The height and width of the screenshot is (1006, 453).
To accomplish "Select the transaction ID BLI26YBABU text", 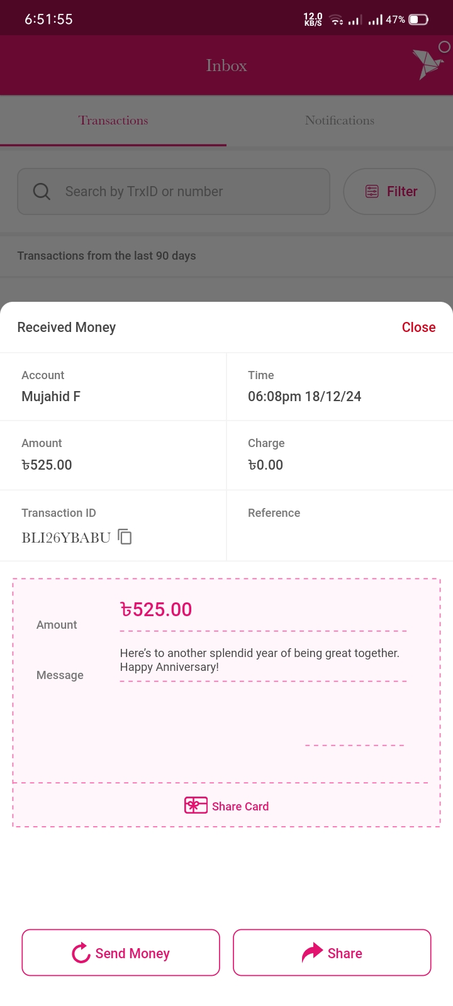I will (66, 538).
